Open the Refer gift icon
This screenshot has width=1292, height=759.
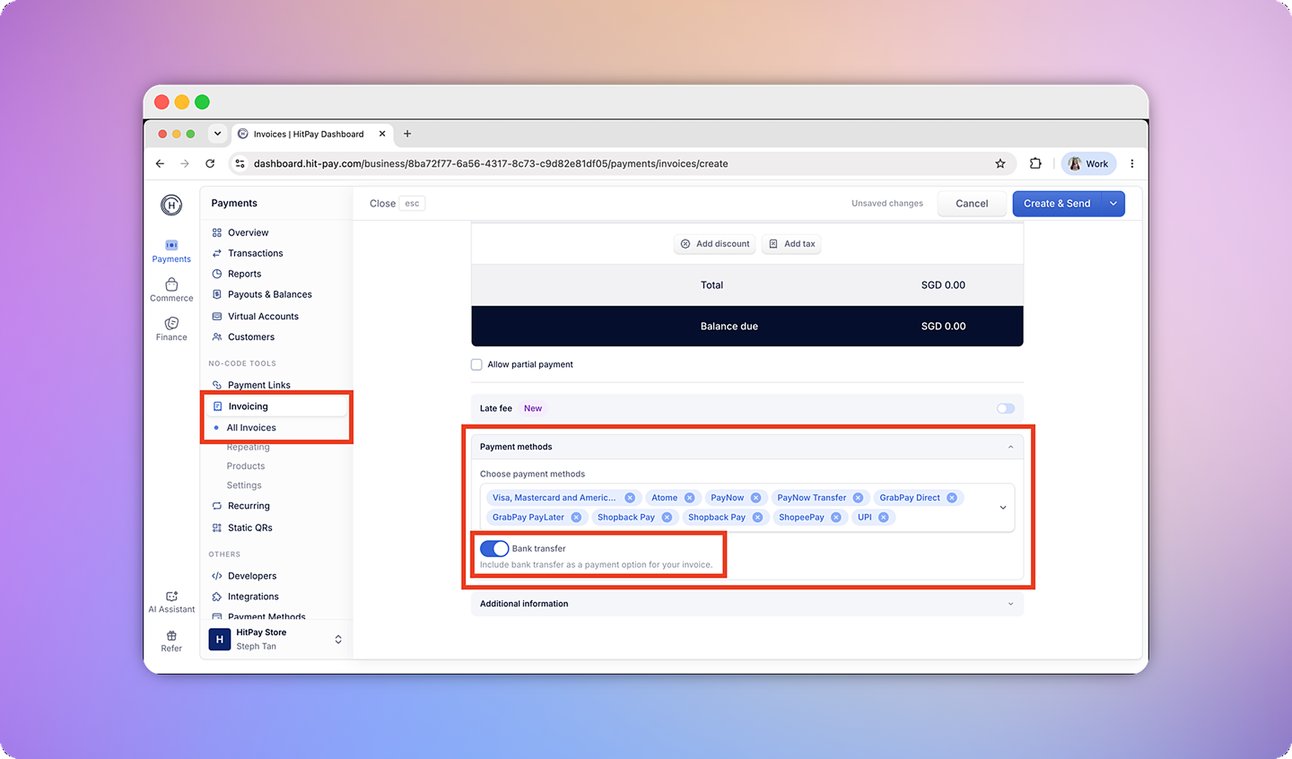coord(171,641)
